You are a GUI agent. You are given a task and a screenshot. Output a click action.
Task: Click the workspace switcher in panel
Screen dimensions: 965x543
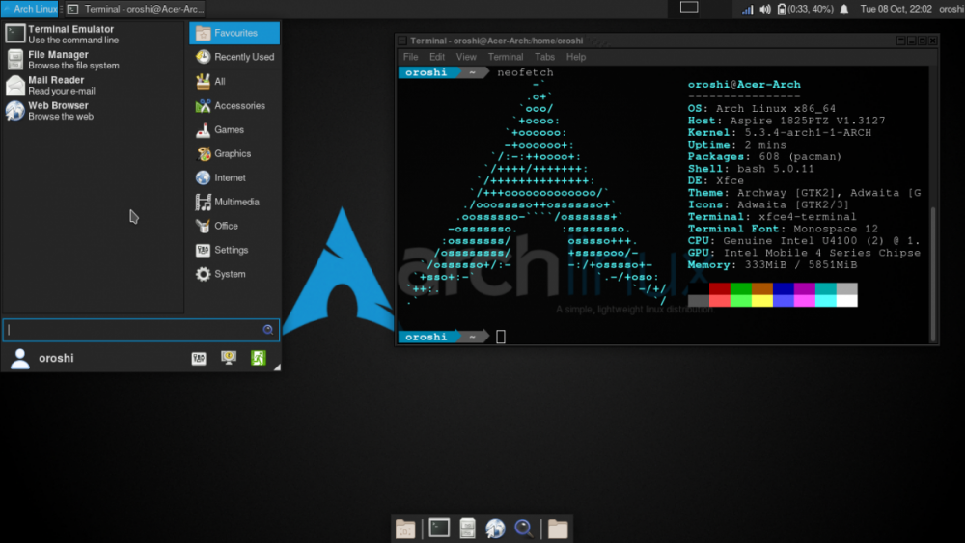click(x=689, y=8)
